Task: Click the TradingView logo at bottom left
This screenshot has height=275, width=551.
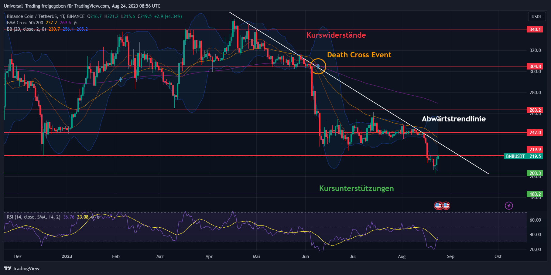Action: 22,268
